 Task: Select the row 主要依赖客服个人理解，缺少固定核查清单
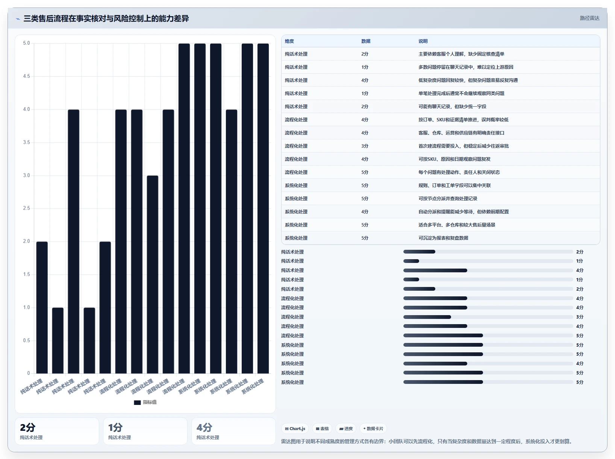(x=441, y=54)
